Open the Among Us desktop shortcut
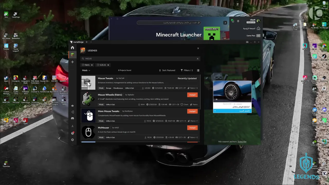Viewport: 329px width, 185px height. click(16, 79)
